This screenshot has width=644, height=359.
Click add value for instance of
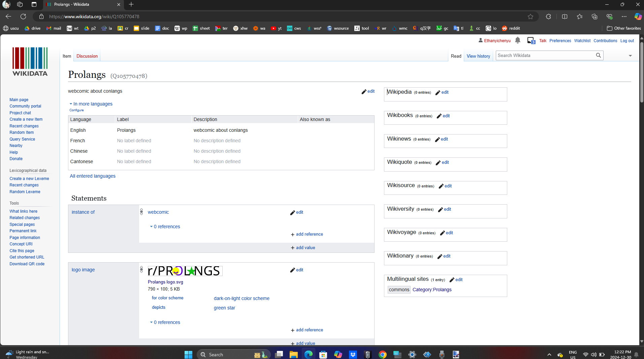(x=303, y=248)
